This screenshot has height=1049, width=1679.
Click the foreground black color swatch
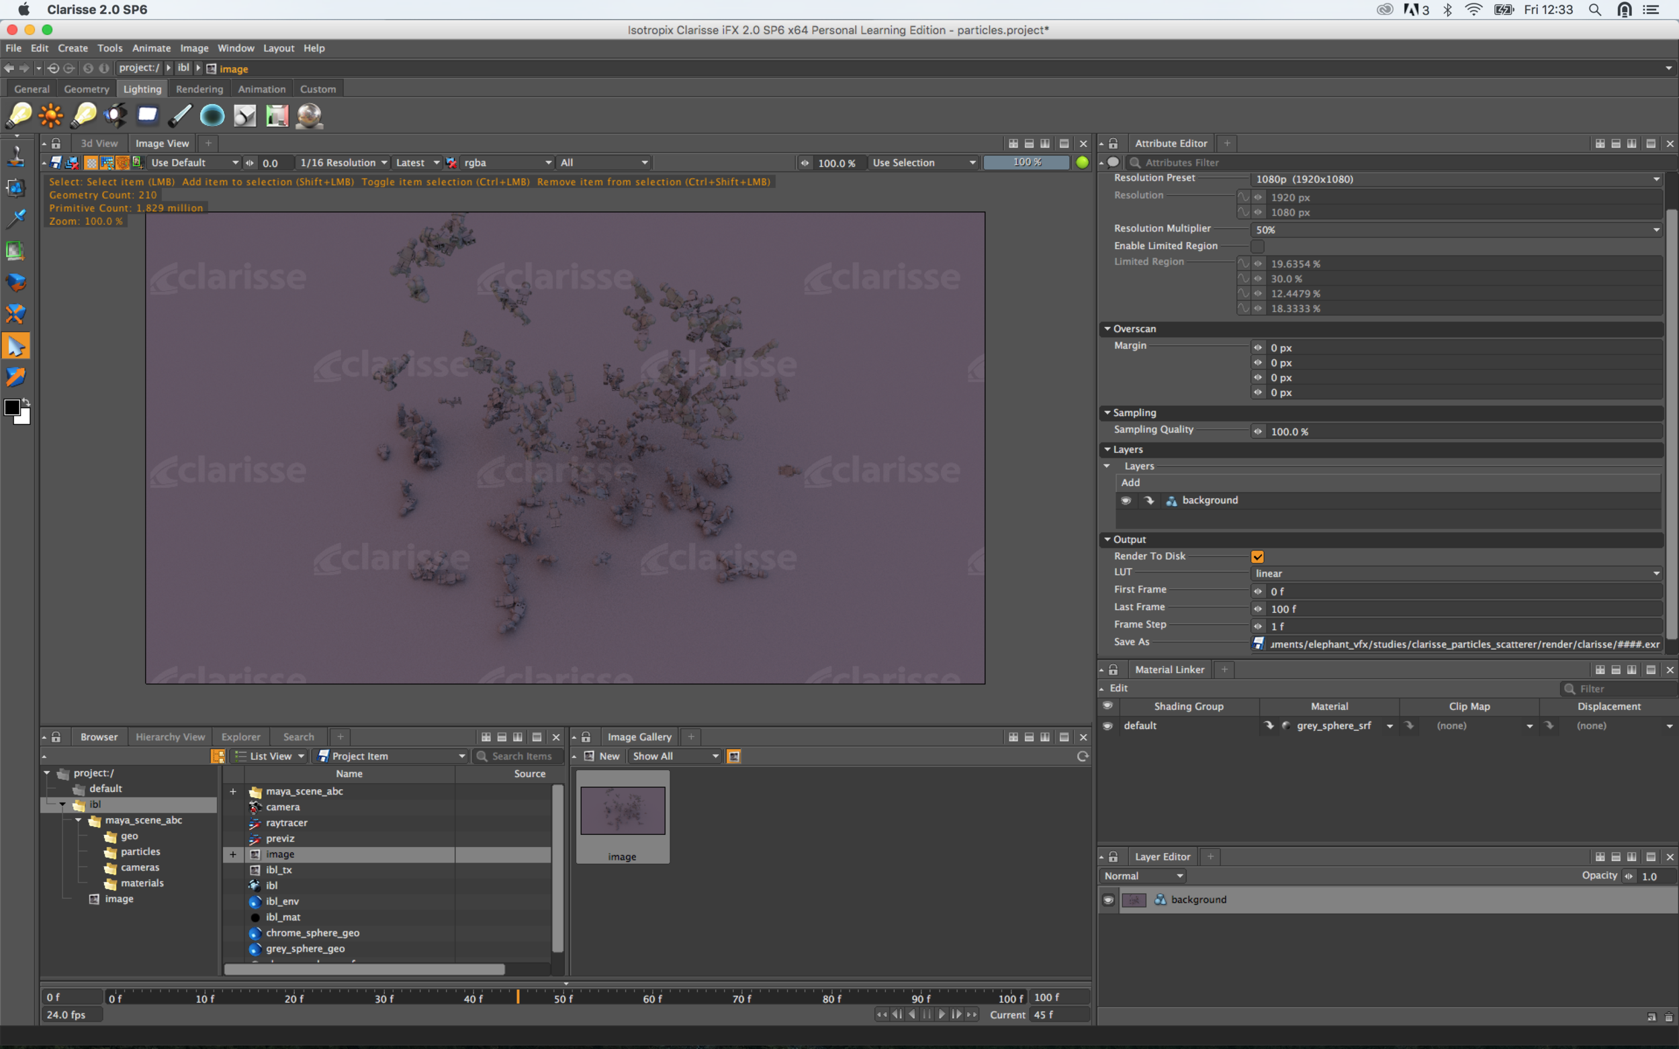point(12,408)
